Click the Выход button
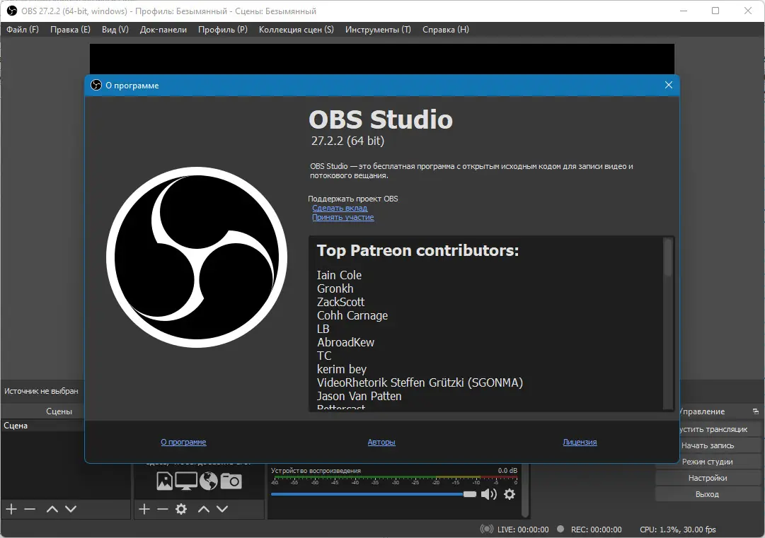765x538 pixels. tap(709, 494)
